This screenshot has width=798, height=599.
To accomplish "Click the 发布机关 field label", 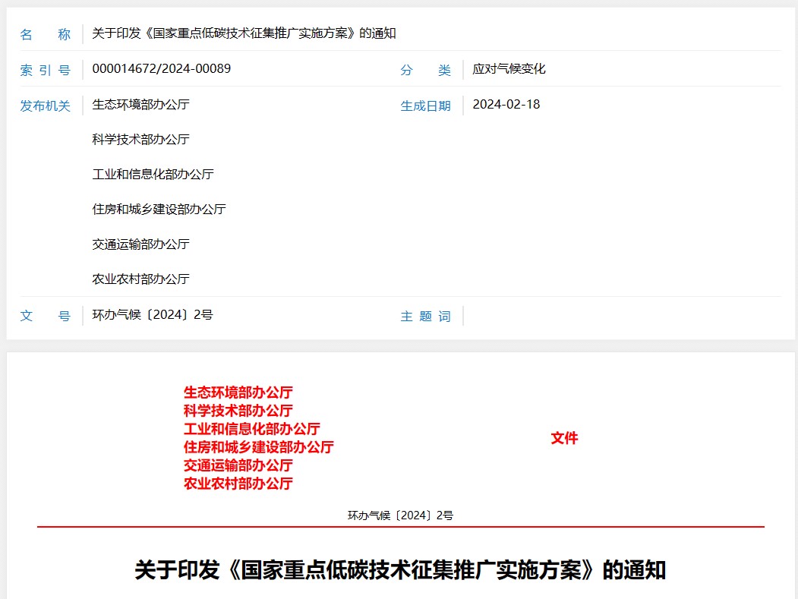I will pos(45,106).
